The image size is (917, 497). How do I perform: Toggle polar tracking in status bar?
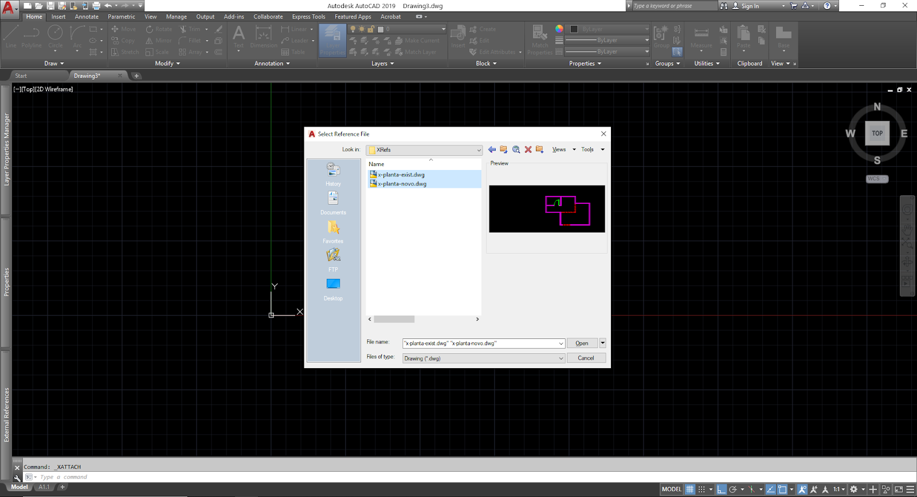coord(733,490)
